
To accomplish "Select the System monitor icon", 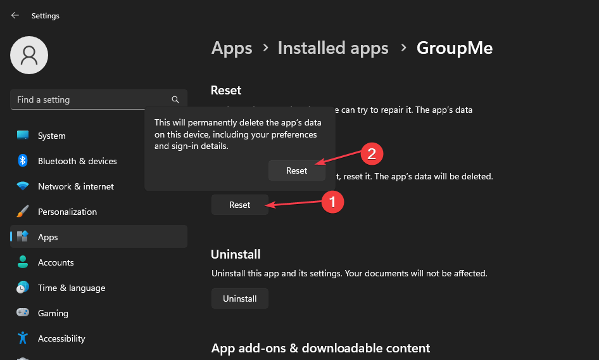I will pyautogui.click(x=23, y=135).
